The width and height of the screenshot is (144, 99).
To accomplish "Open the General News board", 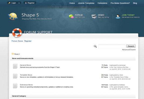I will click(x=26, y=65).
